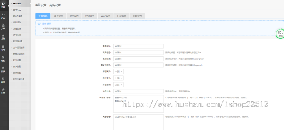This screenshot has width=284, height=130.
Task: Open the 文章 document section
Action: (x=3, y=27)
